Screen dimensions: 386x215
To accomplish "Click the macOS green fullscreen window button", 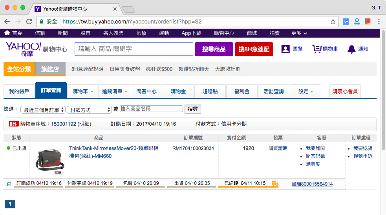I will 23,7.
